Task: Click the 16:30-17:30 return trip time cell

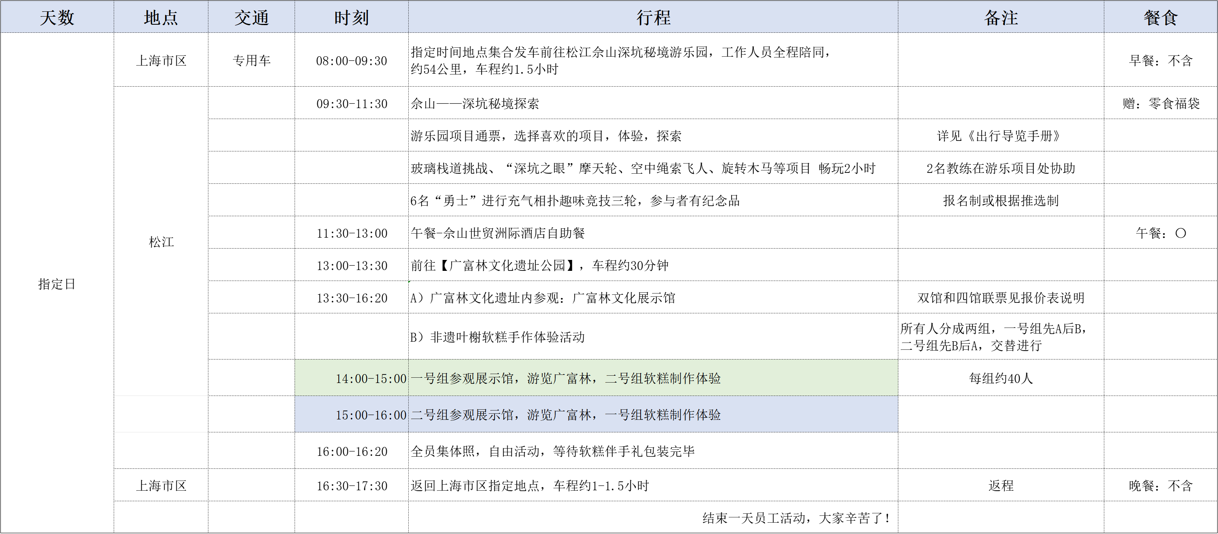Action: [352, 485]
